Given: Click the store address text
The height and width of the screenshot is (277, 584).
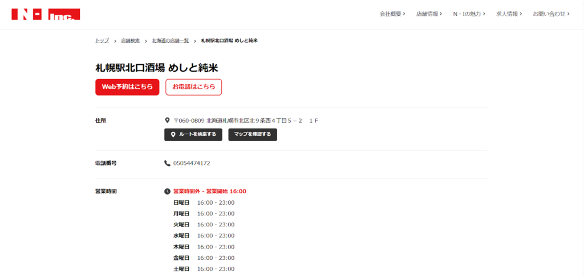Looking at the screenshot, I should [245, 121].
